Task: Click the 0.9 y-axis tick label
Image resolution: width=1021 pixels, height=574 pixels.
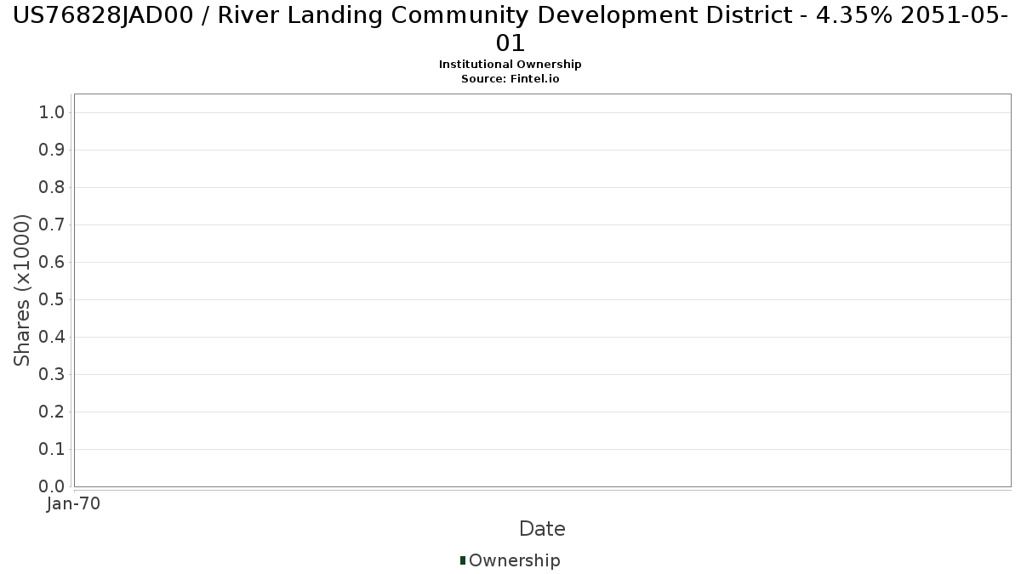Action: tap(52, 151)
